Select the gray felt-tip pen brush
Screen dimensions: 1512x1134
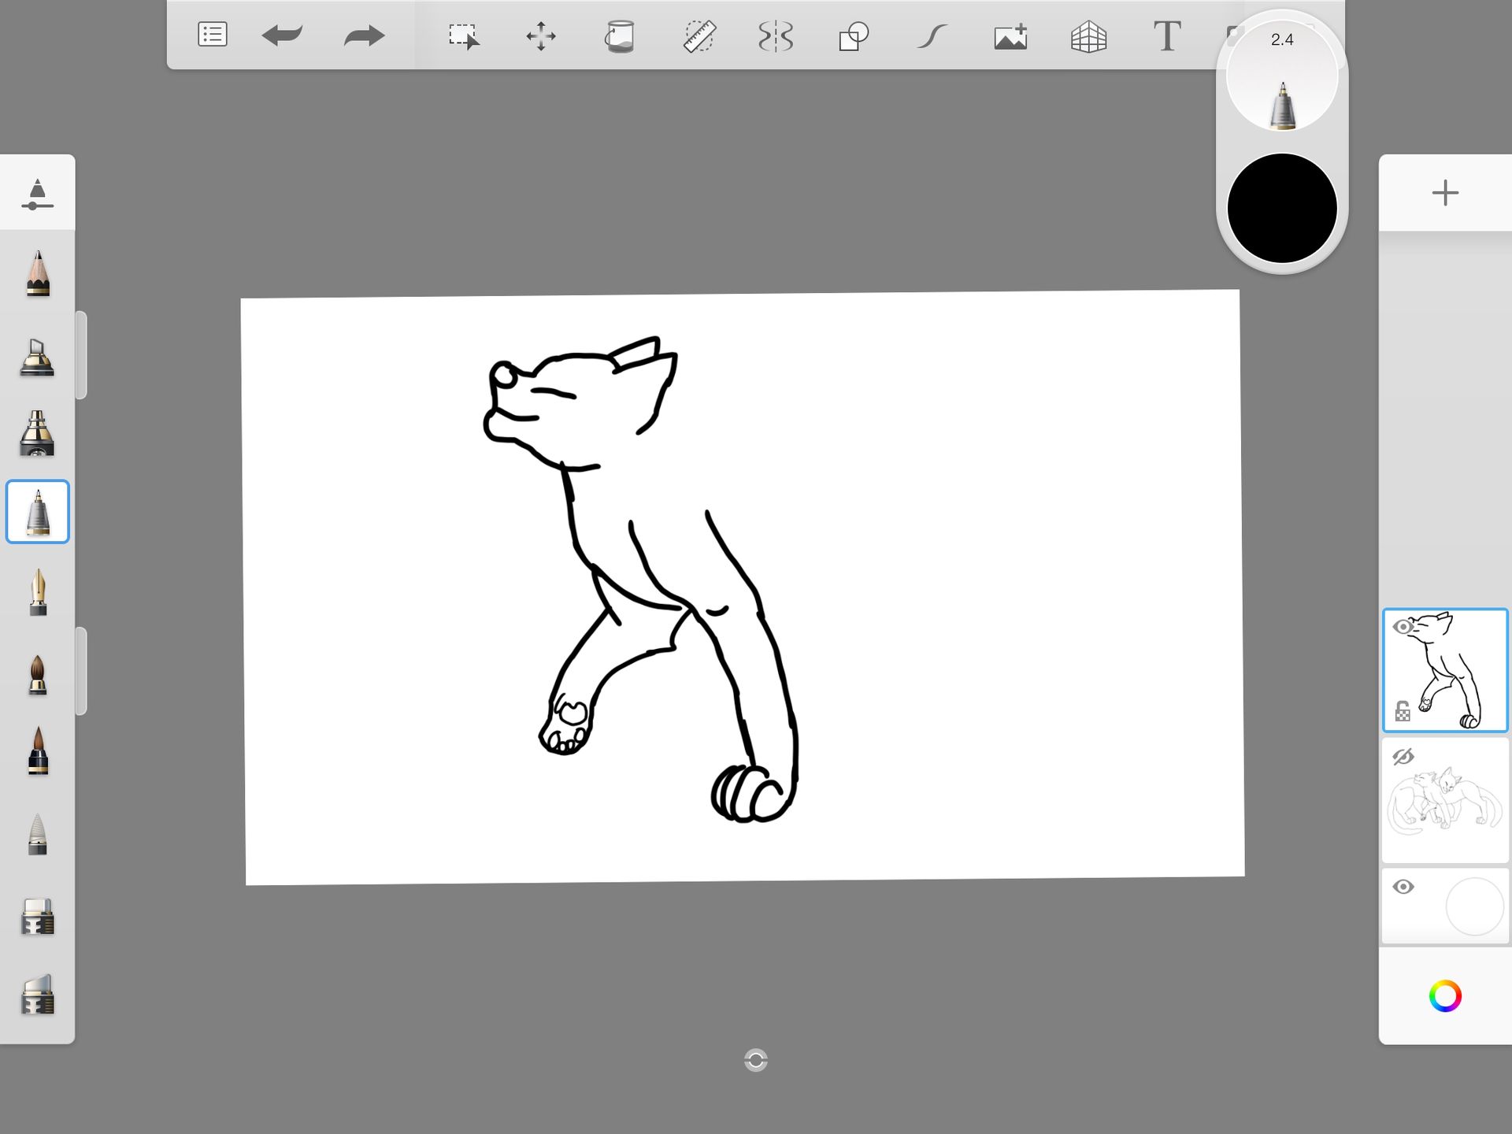tap(38, 834)
